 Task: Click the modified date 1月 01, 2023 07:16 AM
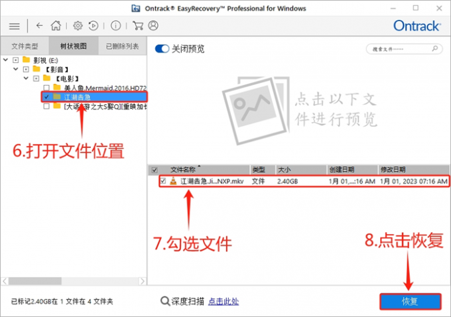pos(414,181)
